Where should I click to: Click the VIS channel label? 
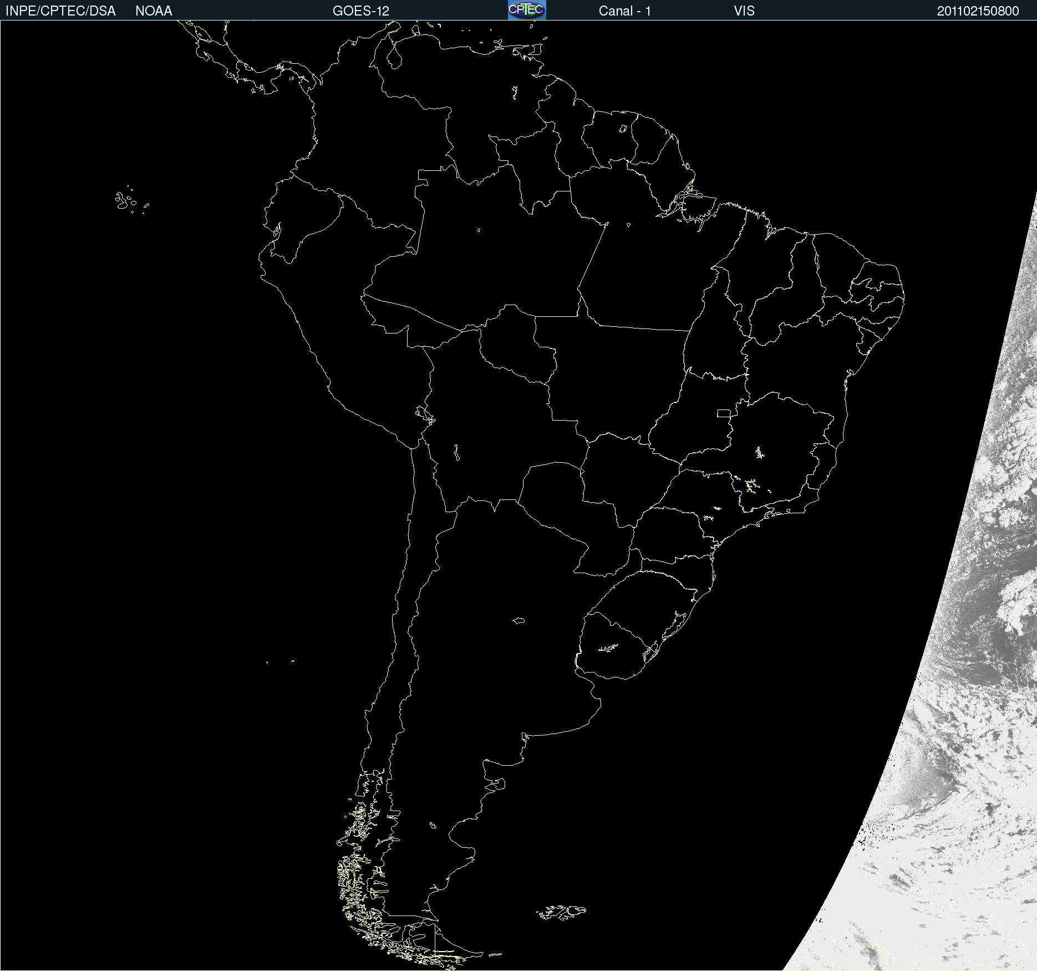744,11
